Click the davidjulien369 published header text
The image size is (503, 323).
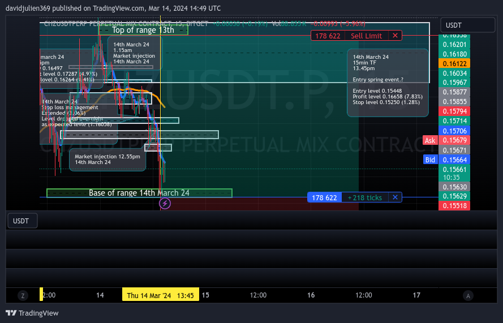point(113,8)
